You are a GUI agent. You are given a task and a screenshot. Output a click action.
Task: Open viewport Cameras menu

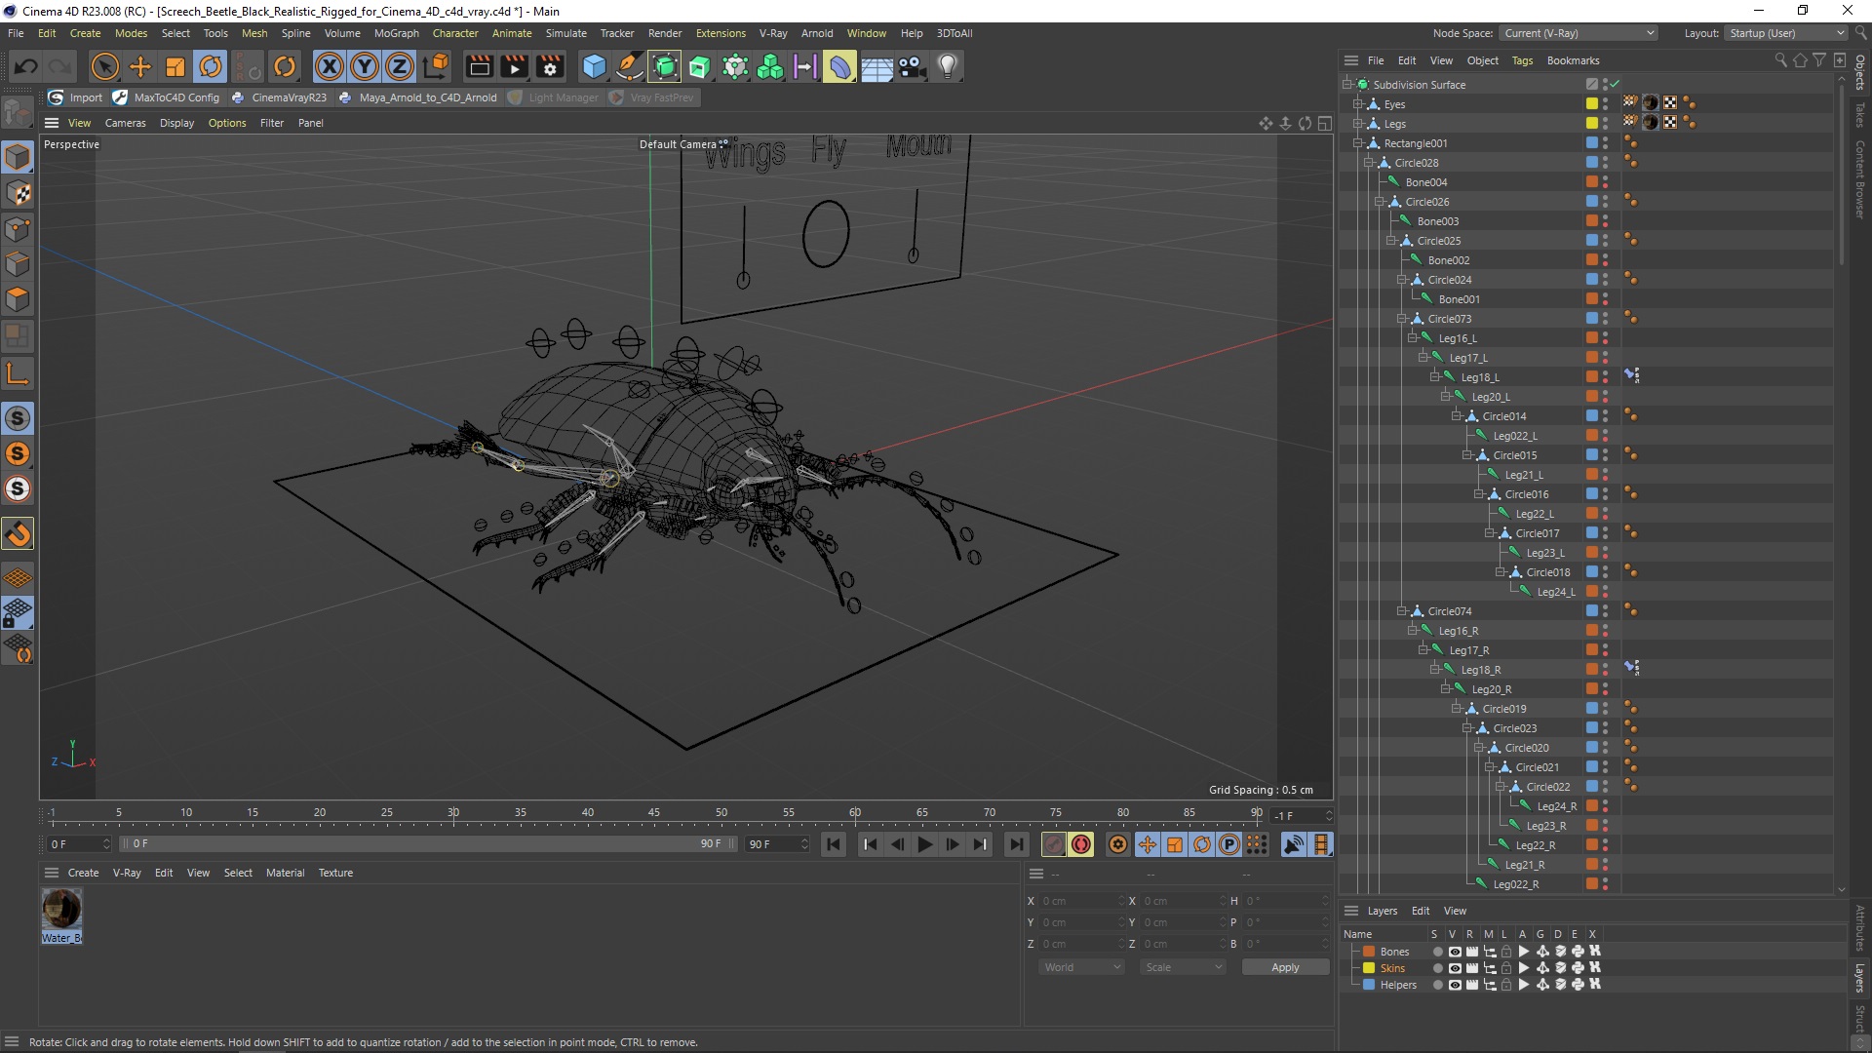point(125,123)
